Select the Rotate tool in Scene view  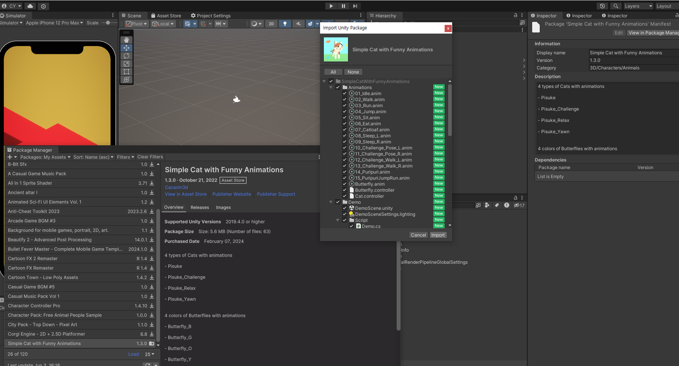pos(126,56)
